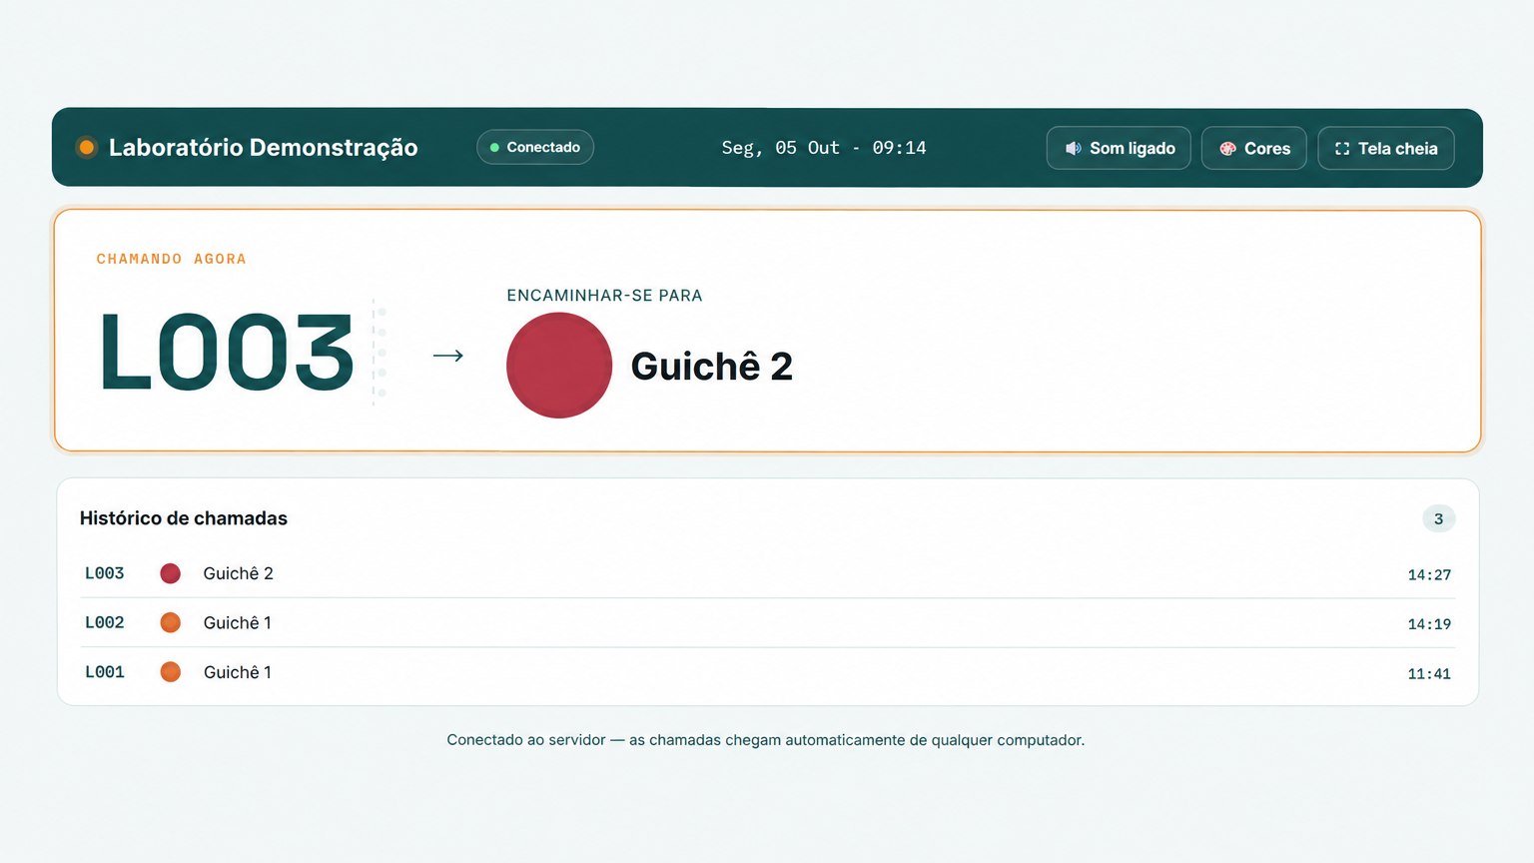Click the 11:41 time in the history
The image size is (1534, 863).
coord(1429,674)
